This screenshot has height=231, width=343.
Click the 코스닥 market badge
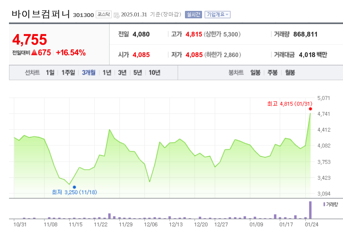coord(104,14)
